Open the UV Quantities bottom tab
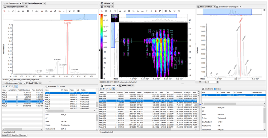The width and height of the screenshot is (268, 138). (14, 135)
